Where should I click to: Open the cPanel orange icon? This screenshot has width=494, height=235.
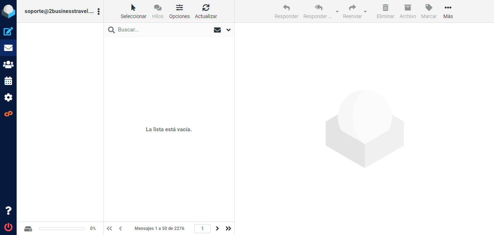point(8,114)
